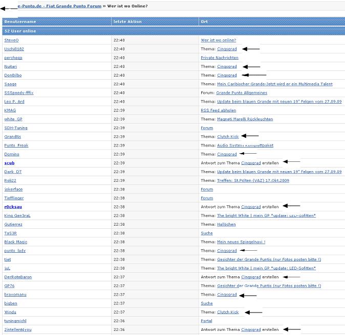Open the Audio System Komplettpaket thread
This screenshot has height=335, width=345.
tap(245, 146)
